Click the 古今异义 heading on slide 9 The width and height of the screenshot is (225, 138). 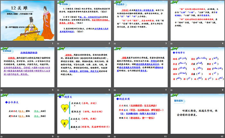click(x=12, y=102)
